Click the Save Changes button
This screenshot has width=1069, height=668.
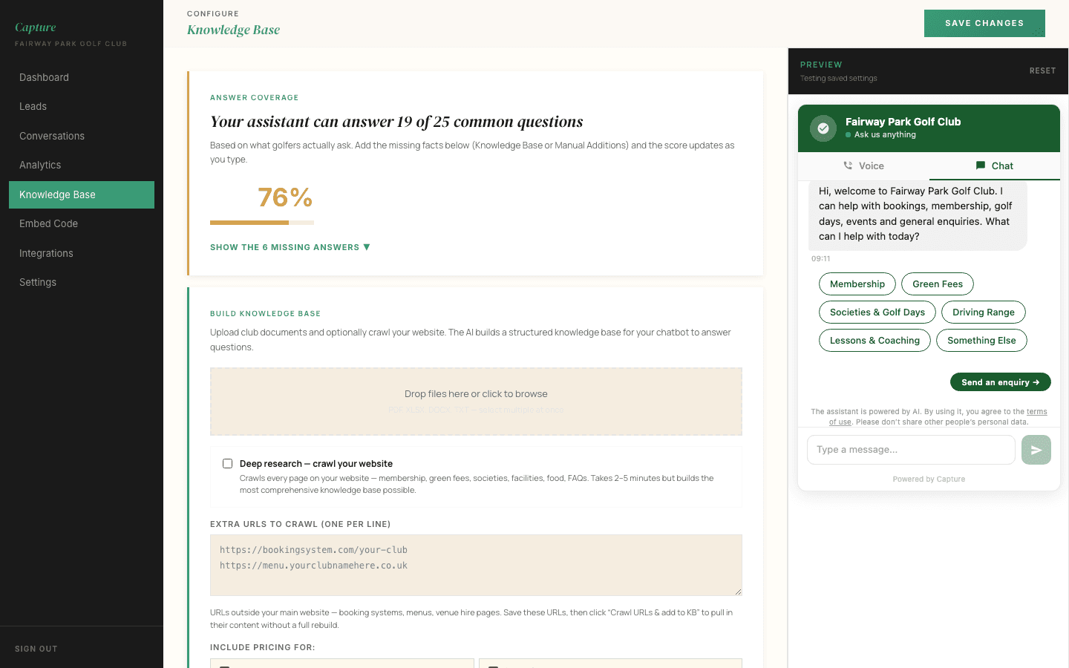click(984, 23)
